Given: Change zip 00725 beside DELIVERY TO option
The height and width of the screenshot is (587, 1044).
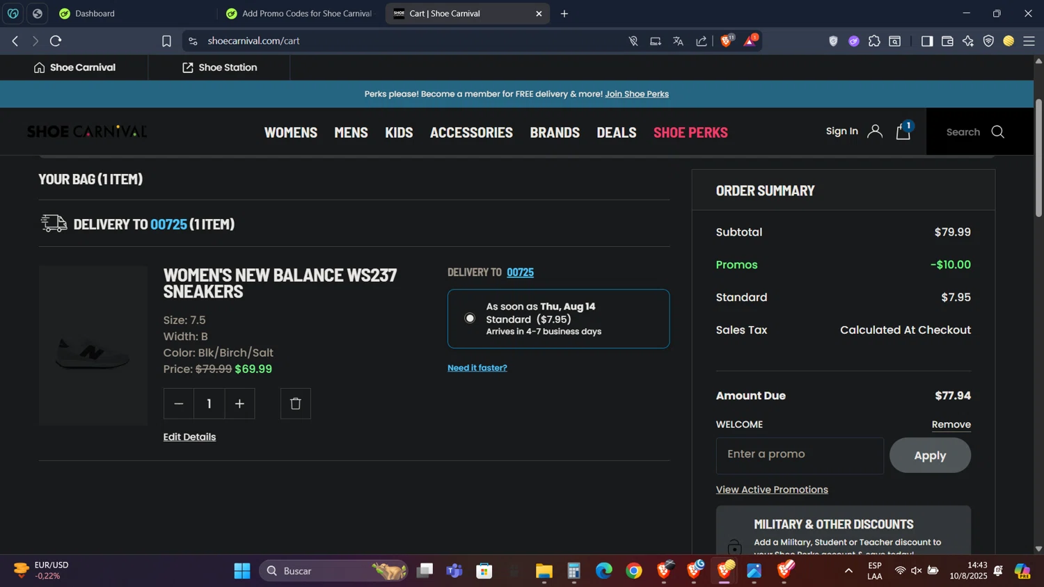Looking at the screenshot, I should tap(520, 272).
